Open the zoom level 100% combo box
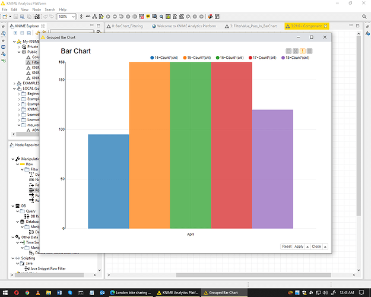371x297 pixels. [66, 17]
